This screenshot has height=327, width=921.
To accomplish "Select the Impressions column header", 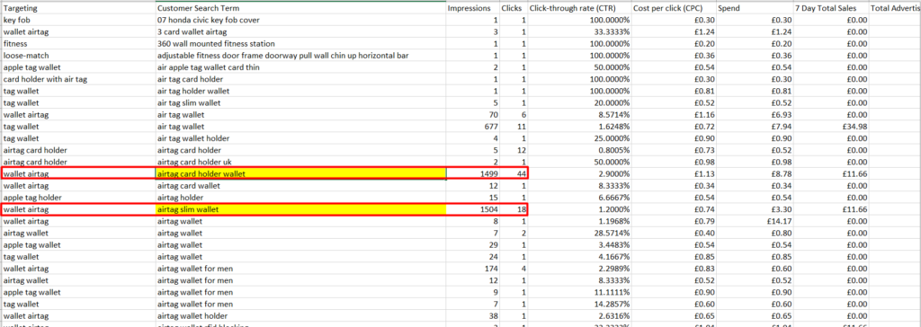I will pyautogui.click(x=472, y=8).
